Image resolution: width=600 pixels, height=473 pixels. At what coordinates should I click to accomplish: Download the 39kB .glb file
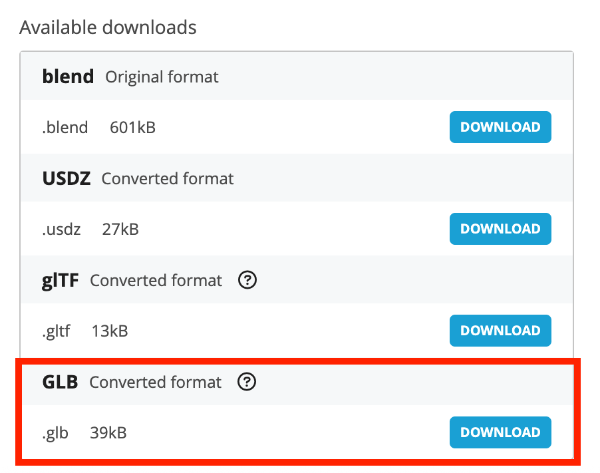pyautogui.click(x=500, y=432)
